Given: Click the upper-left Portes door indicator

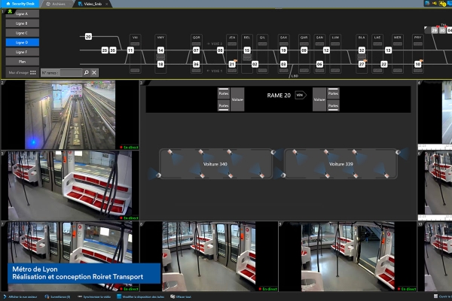Looking at the screenshot, I should point(224,93).
